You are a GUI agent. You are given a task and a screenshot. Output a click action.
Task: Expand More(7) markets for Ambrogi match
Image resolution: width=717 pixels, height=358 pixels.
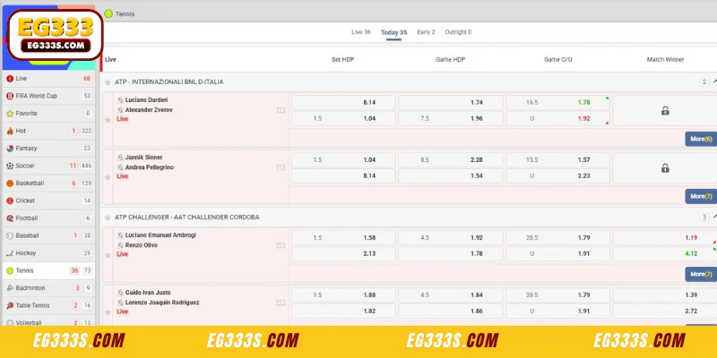point(701,274)
